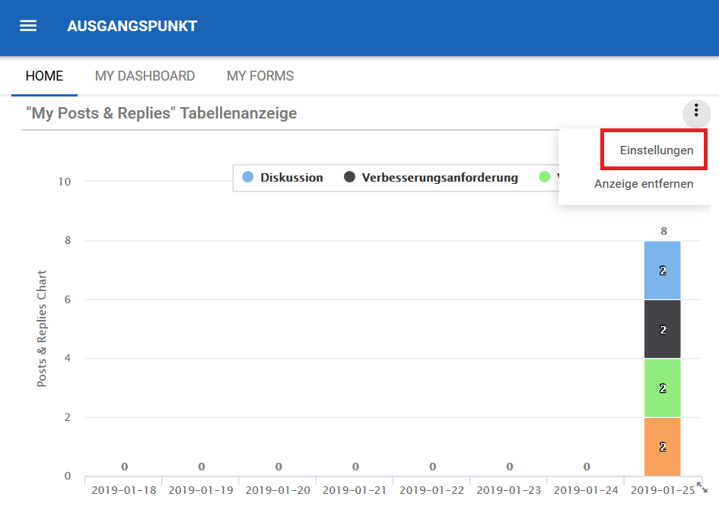Click the 2019-01-18 axis date label
The height and width of the screenshot is (516, 719).
pos(124,490)
